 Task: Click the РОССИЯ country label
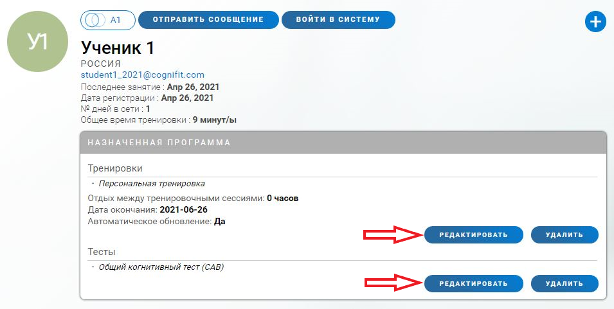[x=101, y=64]
